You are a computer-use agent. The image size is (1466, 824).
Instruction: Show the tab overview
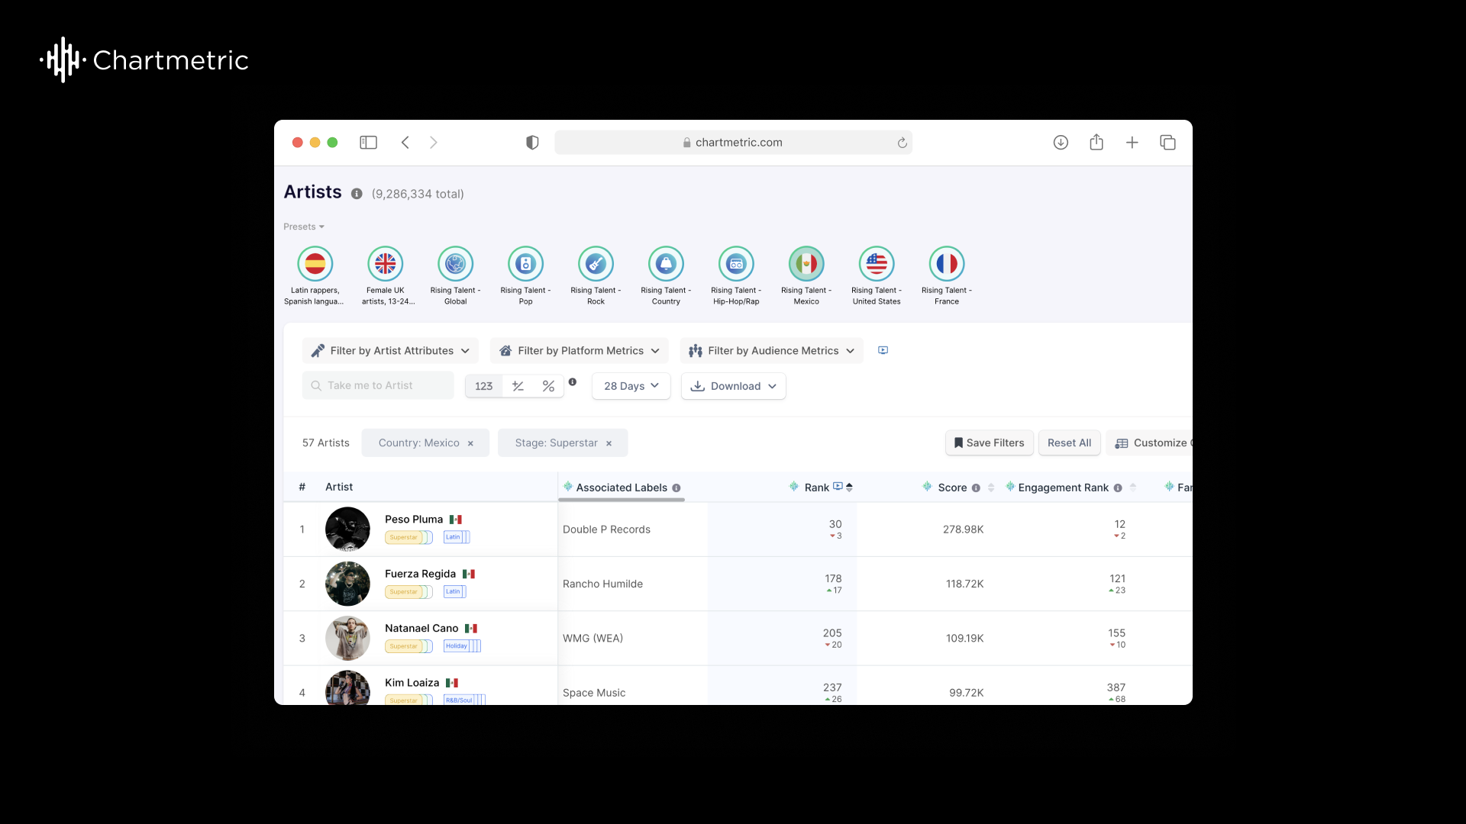point(1167,143)
